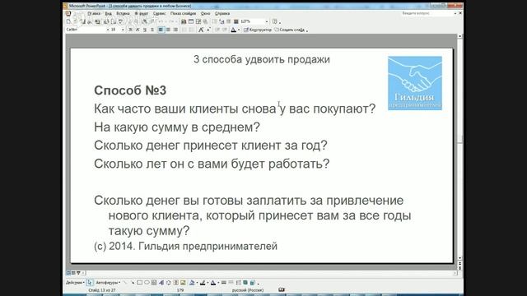Toggle the Bold formatting button
The height and width of the screenshot is (296, 527).
click(x=130, y=30)
